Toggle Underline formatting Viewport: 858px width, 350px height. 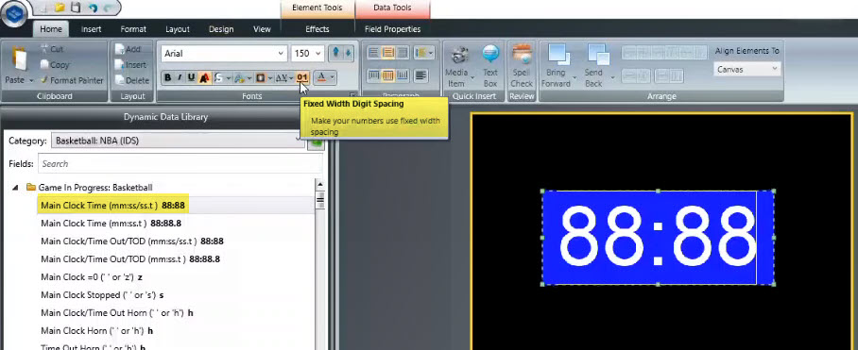(x=191, y=78)
